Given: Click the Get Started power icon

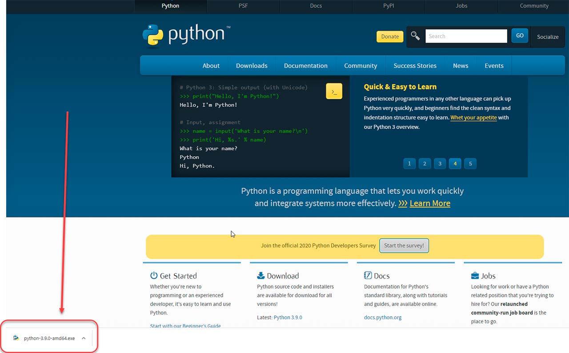Looking at the screenshot, I should coord(154,275).
